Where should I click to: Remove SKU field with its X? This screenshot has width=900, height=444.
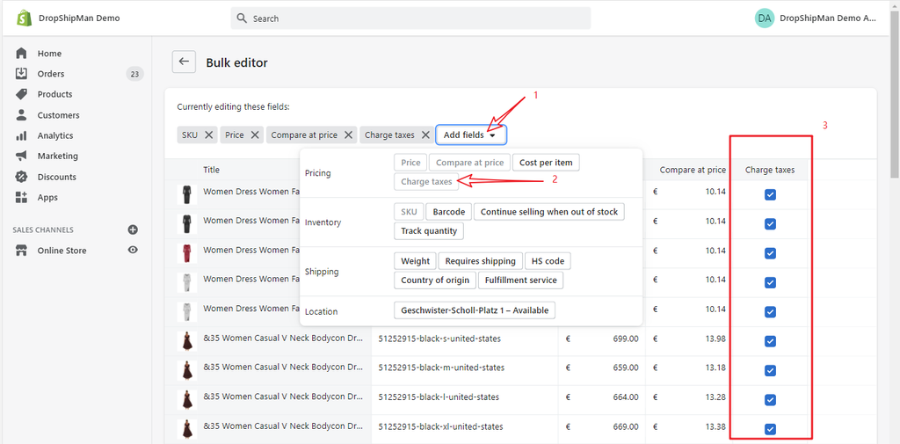click(209, 135)
